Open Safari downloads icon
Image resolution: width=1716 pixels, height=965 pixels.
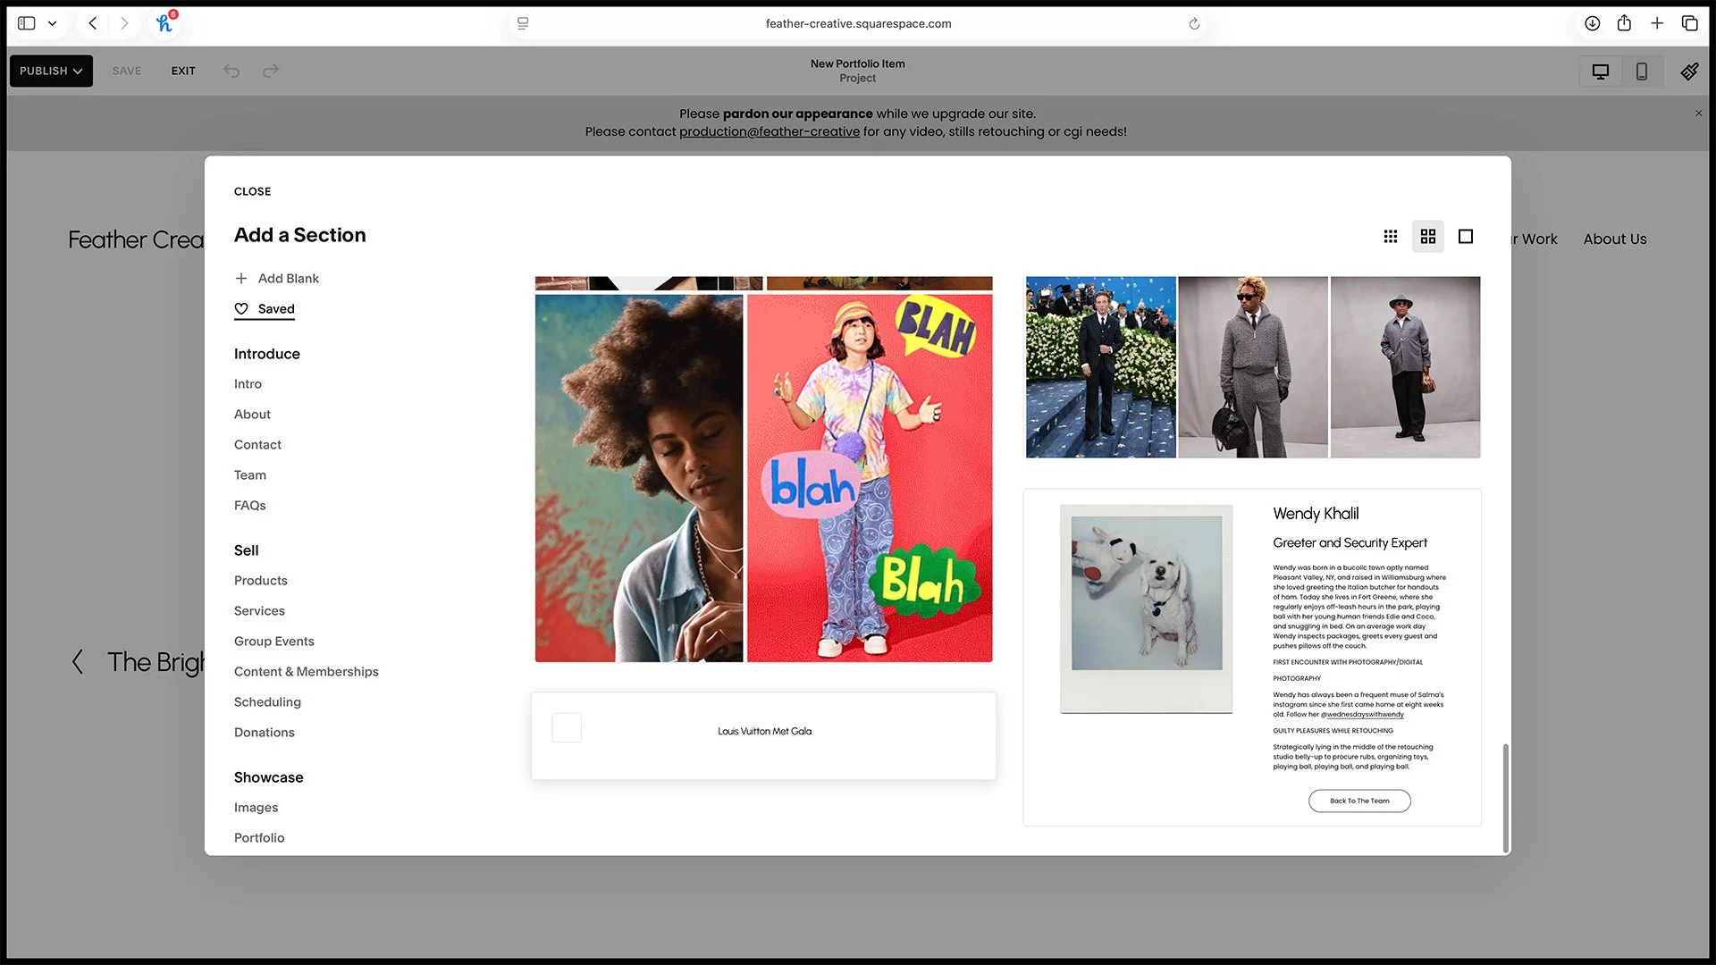pos(1592,23)
